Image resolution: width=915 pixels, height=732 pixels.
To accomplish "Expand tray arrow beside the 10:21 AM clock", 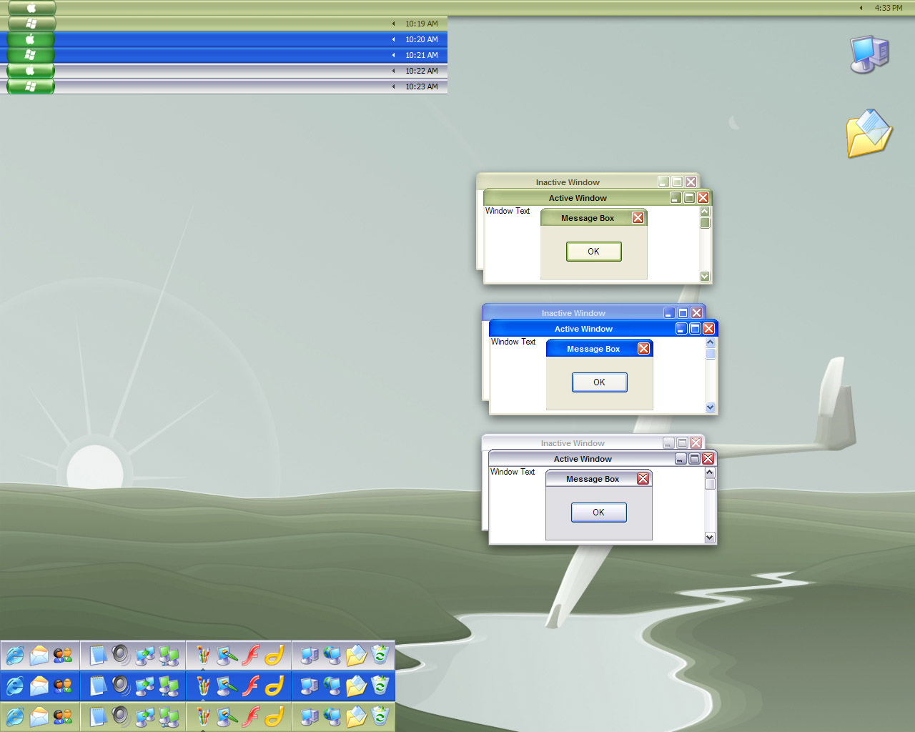I will pyautogui.click(x=393, y=55).
